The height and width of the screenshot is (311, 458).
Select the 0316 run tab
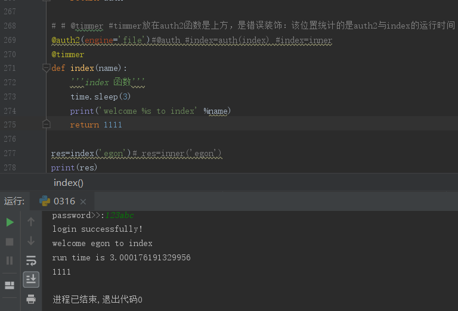63,201
